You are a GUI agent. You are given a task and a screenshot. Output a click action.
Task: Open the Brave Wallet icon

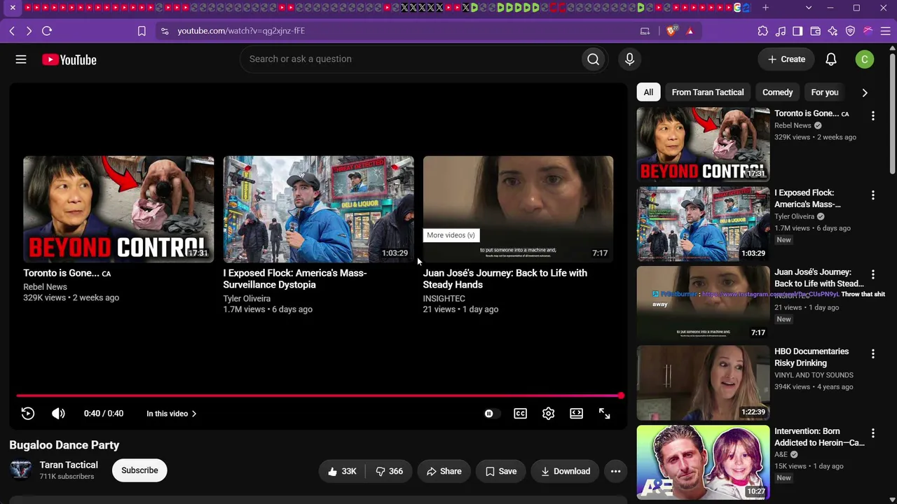(x=815, y=31)
